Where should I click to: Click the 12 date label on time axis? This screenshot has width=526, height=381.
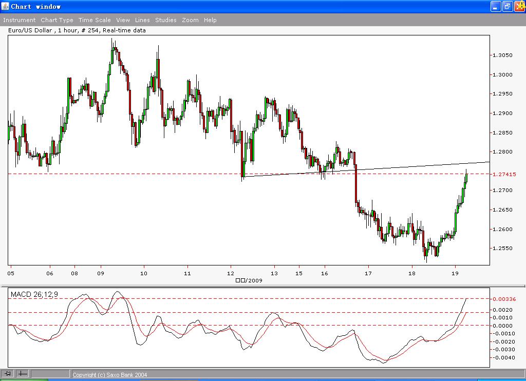(231, 273)
